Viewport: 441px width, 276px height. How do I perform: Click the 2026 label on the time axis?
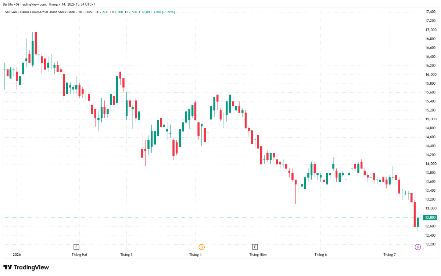tap(17, 255)
